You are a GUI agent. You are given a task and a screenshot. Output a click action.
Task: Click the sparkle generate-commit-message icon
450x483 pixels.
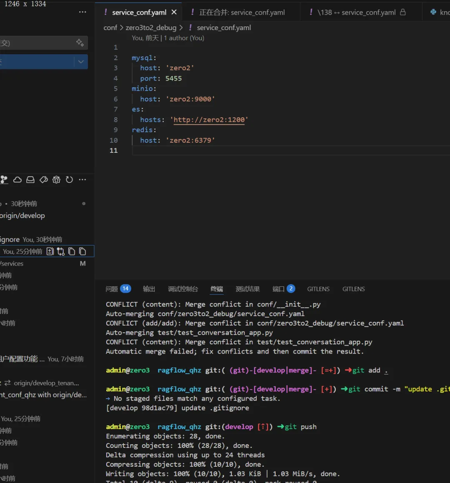click(x=80, y=43)
